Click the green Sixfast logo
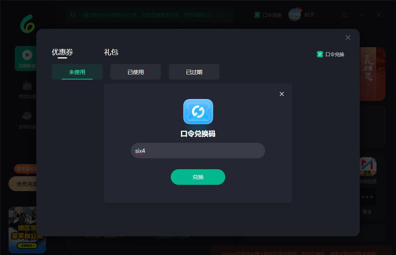Image resolution: width=396 pixels, height=255 pixels. [27, 24]
